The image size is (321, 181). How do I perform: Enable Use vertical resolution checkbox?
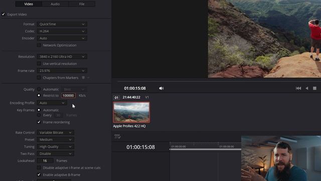pyautogui.click(x=39, y=64)
